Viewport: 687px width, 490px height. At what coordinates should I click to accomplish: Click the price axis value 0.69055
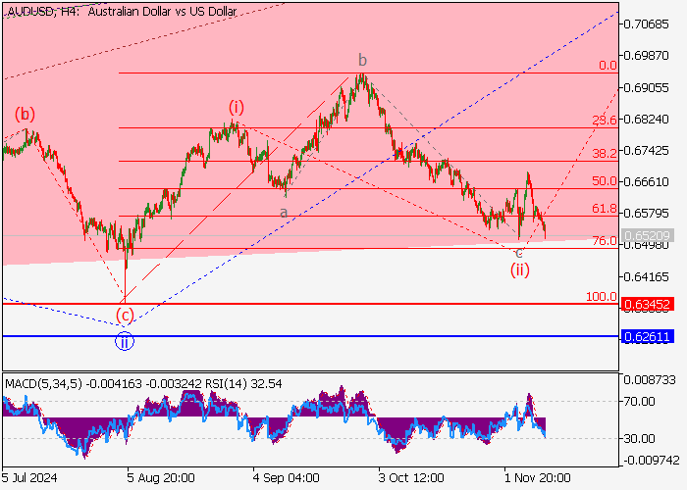(646, 88)
